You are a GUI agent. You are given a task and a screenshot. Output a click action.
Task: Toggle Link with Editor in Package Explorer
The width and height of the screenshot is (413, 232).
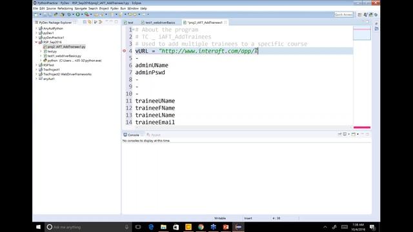[x=90, y=23]
